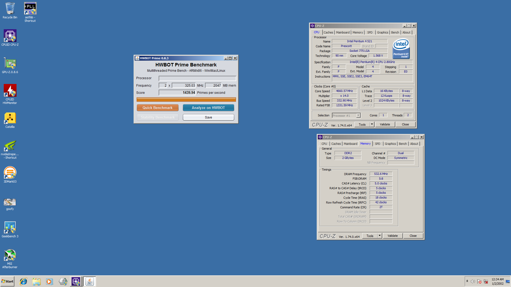
Task: Save the HWBOT Prime result
Action: click(x=208, y=117)
